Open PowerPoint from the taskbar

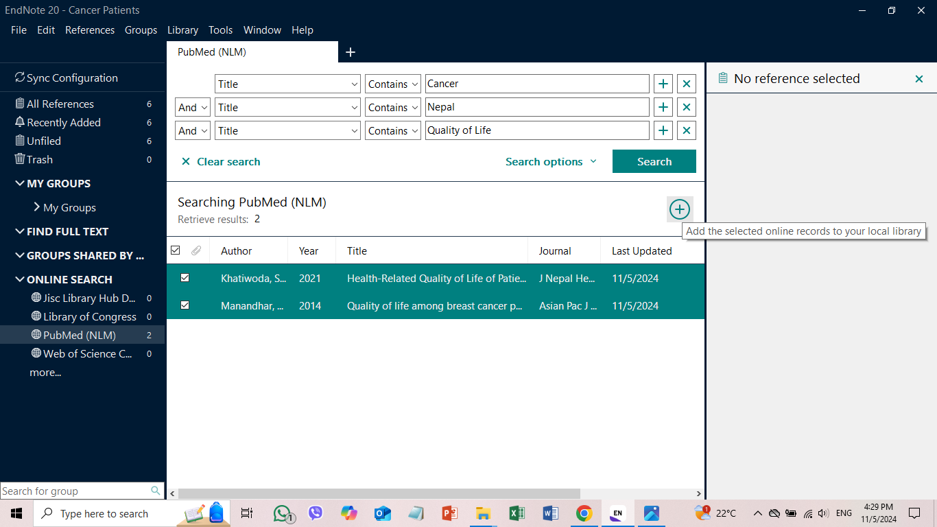click(450, 513)
